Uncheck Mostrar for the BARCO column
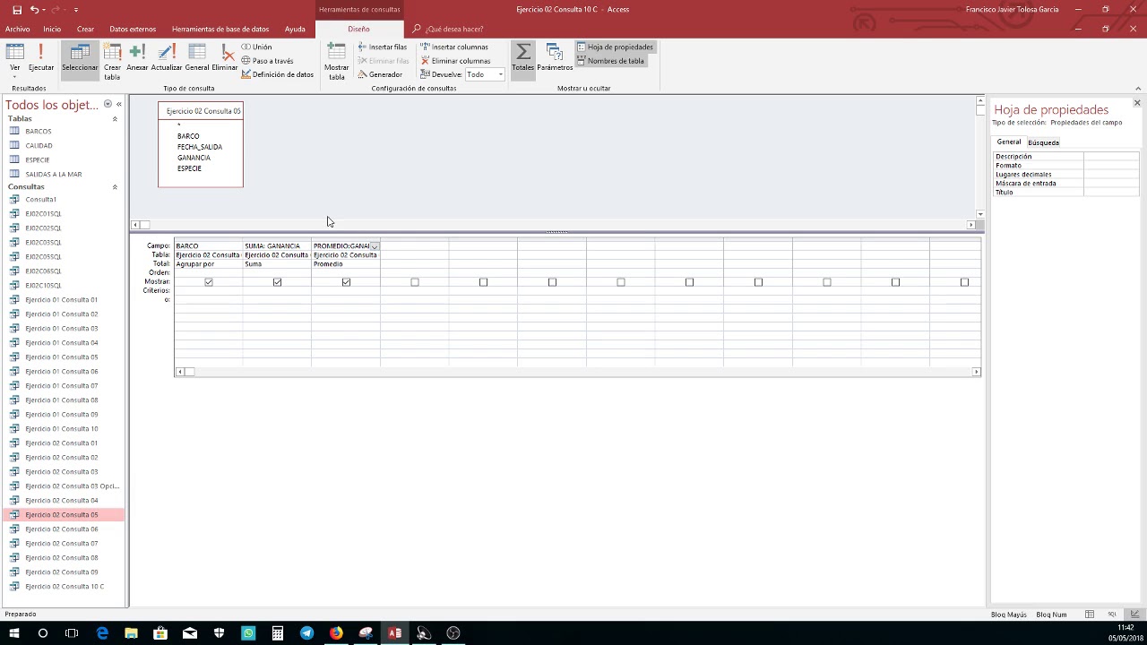The width and height of the screenshot is (1147, 645). pyautogui.click(x=209, y=282)
